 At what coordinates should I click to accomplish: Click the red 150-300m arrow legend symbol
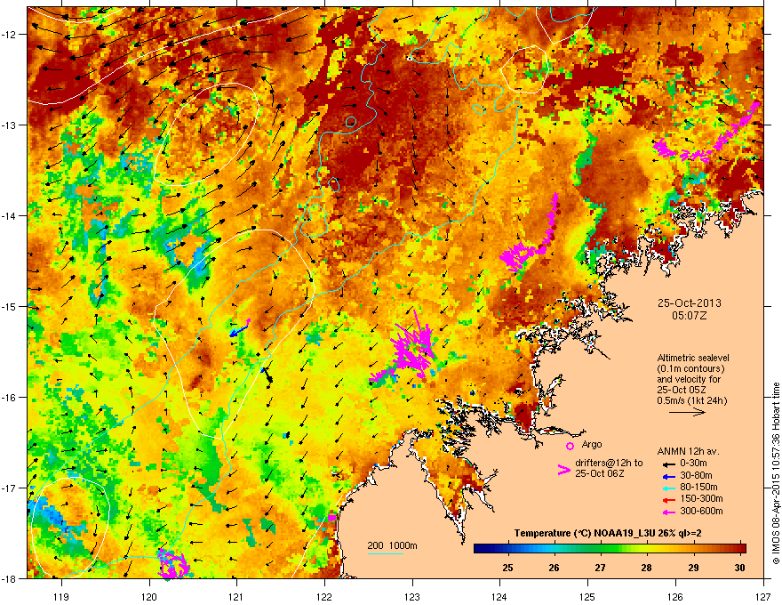667,499
